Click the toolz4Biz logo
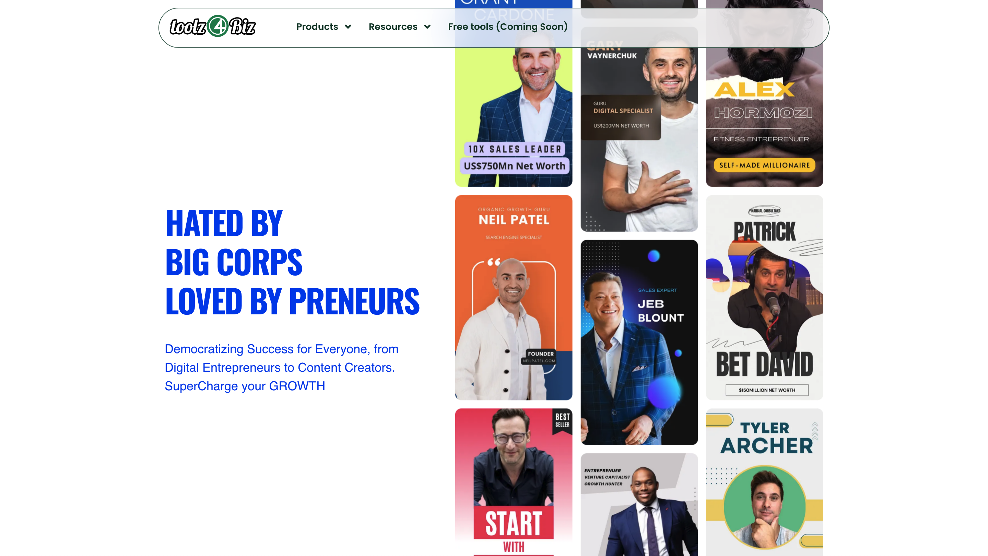Screen dimensions: 988x556 pyautogui.click(x=212, y=26)
